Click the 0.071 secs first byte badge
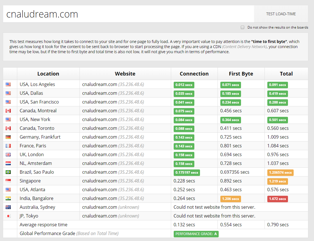Image resolution: width=314 pixels, height=241 pixels. (x=231, y=85)
